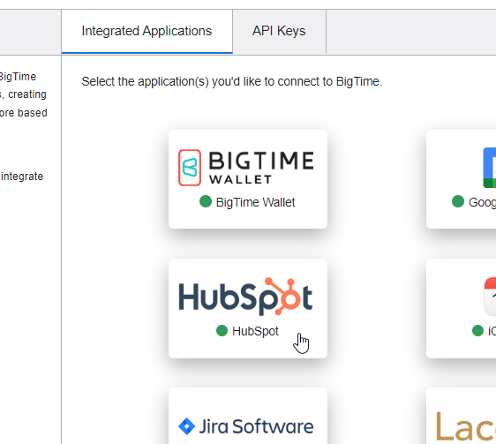
Task: Select the HubSpot label text
Action: click(x=255, y=331)
